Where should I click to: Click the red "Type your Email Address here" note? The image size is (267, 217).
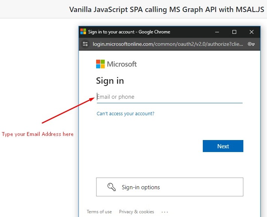(x=38, y=134)
